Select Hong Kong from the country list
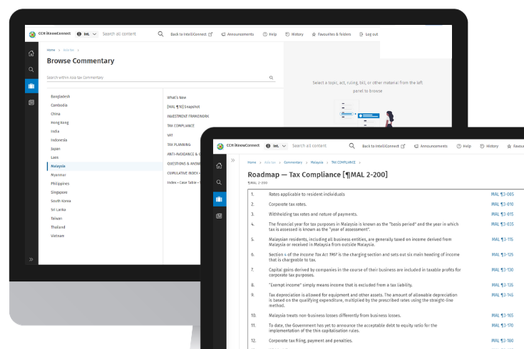Screen dimensions: 524x349 click(x=60, y=123)
